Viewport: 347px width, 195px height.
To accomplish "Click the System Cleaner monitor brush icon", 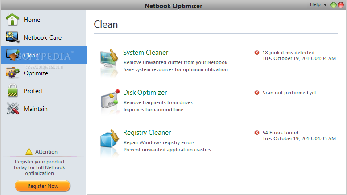I will (109, 58).
